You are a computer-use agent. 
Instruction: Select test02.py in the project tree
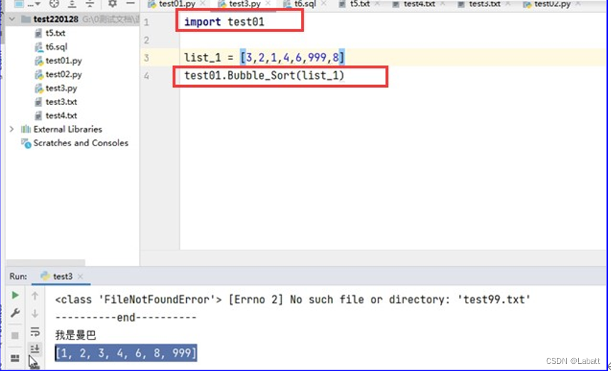[x=63, y=74]
